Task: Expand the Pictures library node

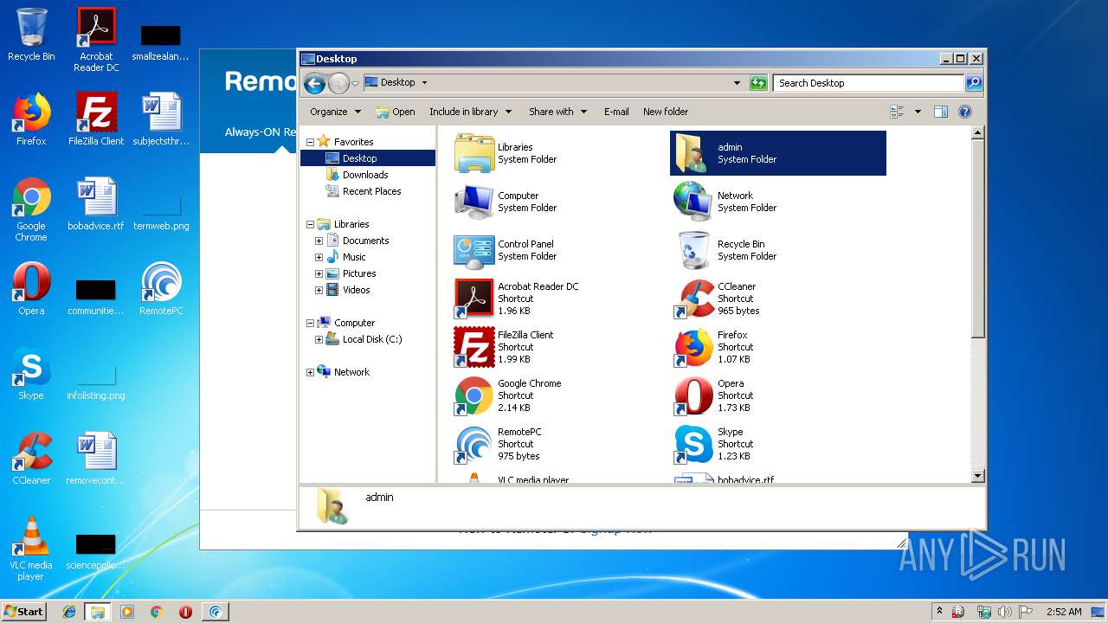Action: [319, 273]
